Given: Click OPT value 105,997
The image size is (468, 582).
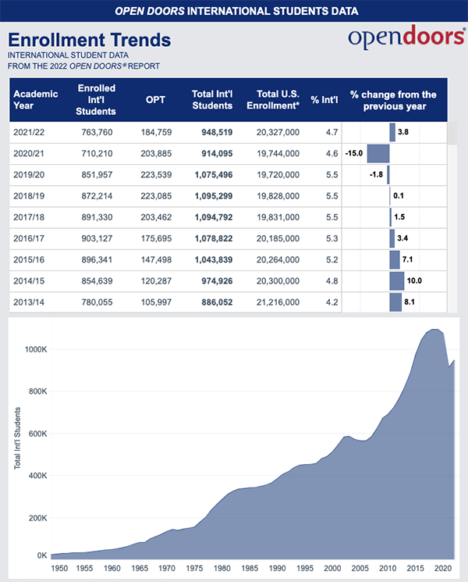Looking at the screenshot, I should [x=156, y=302].
